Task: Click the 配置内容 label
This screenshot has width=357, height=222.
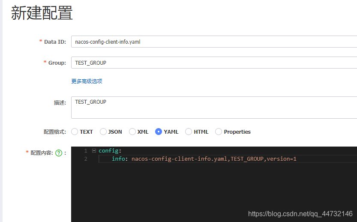Action: (x=42, y=153)
